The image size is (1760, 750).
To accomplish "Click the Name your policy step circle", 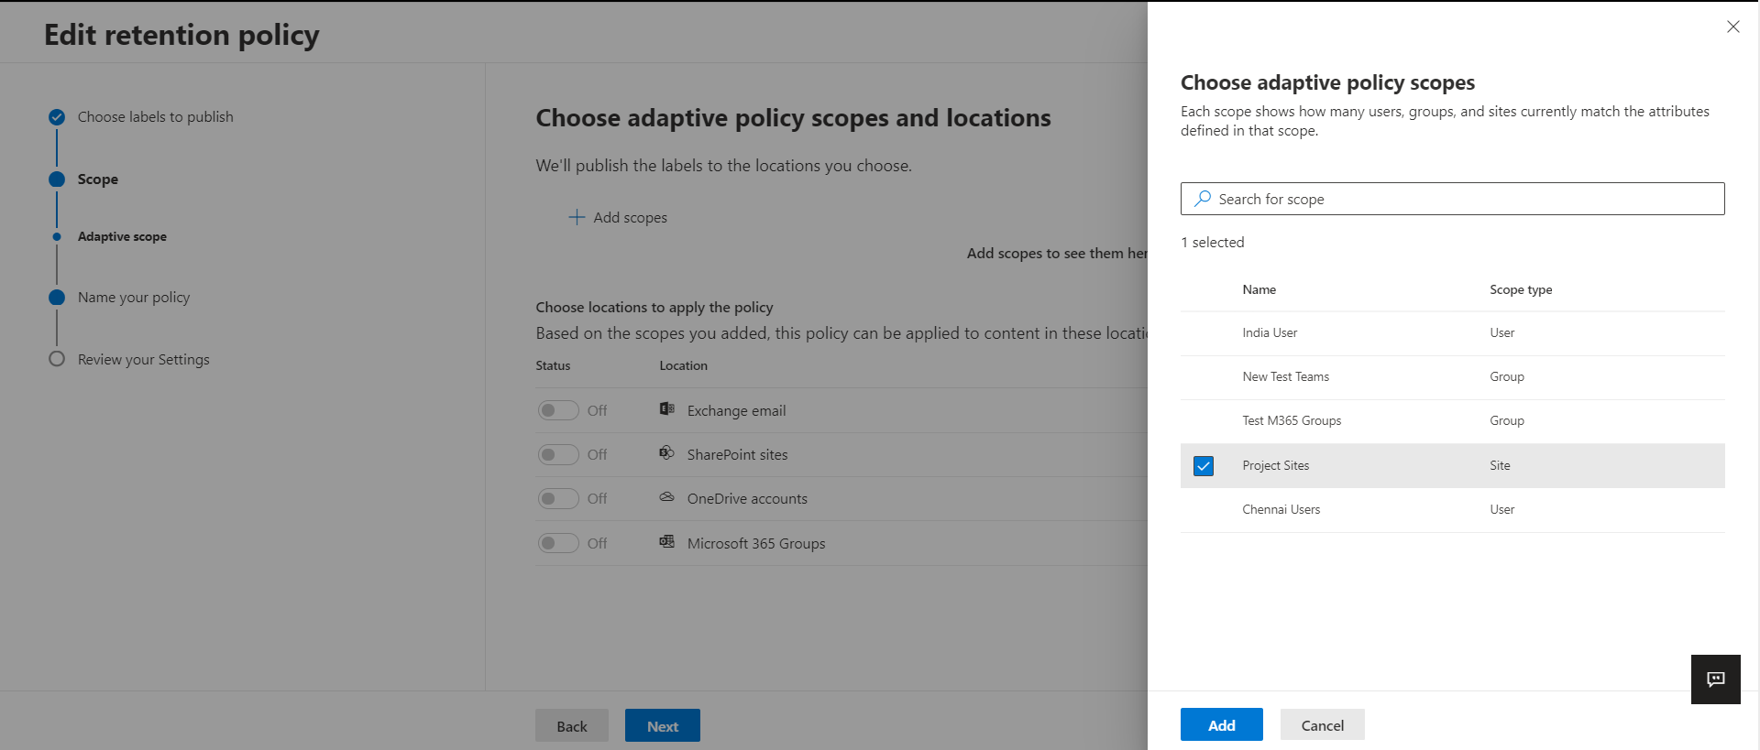I will click(x=57, y=298).
